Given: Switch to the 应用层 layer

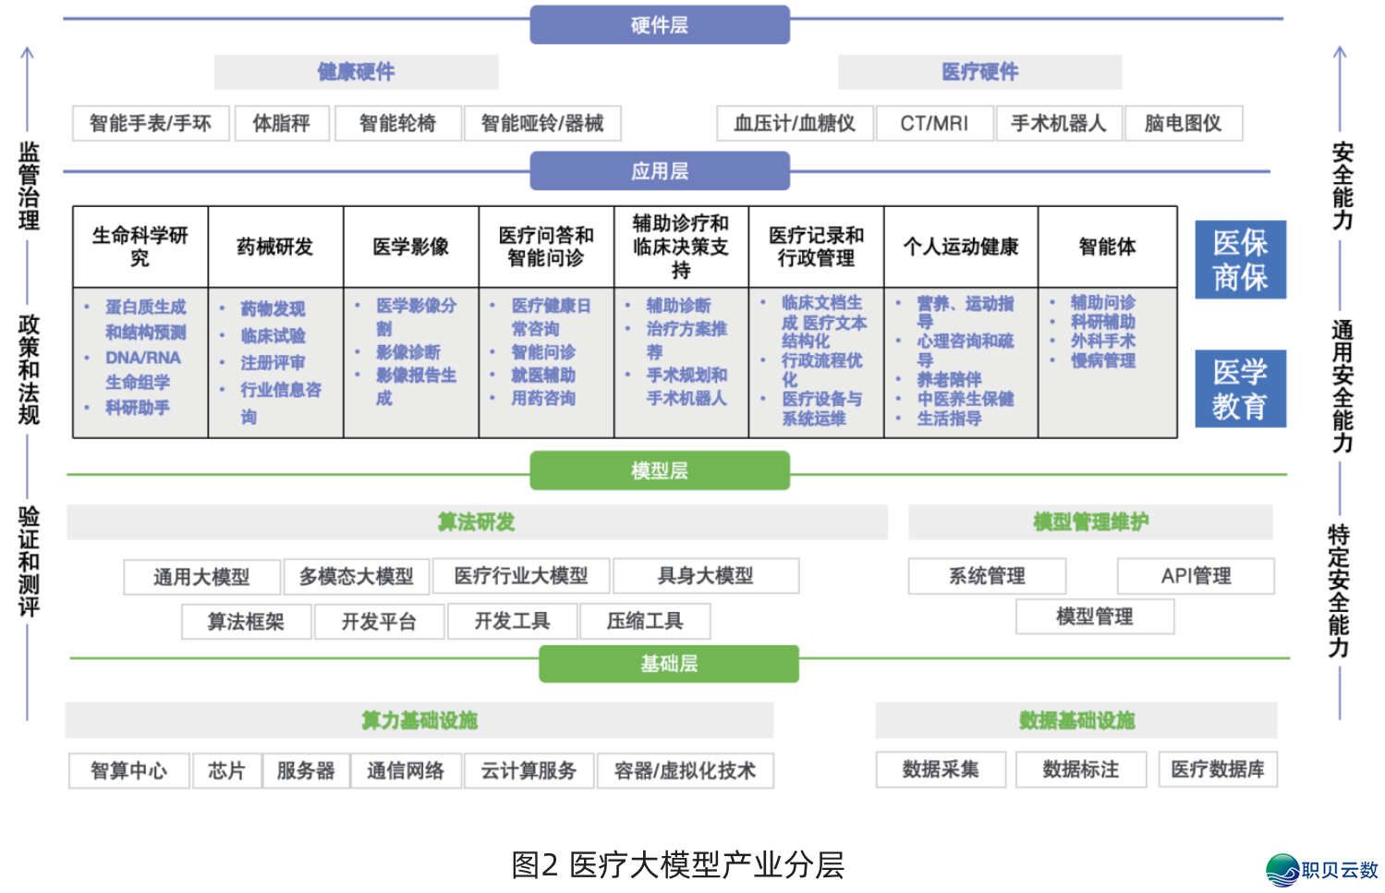Looking at the screenshot, I should (659, 170).
